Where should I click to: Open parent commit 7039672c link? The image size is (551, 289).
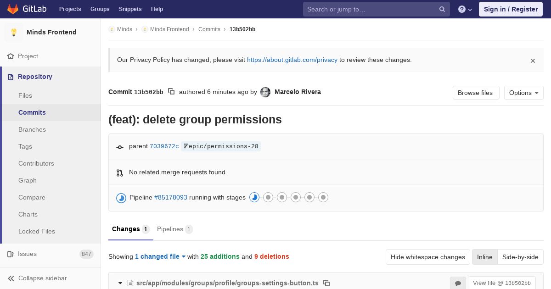[164, 146]
